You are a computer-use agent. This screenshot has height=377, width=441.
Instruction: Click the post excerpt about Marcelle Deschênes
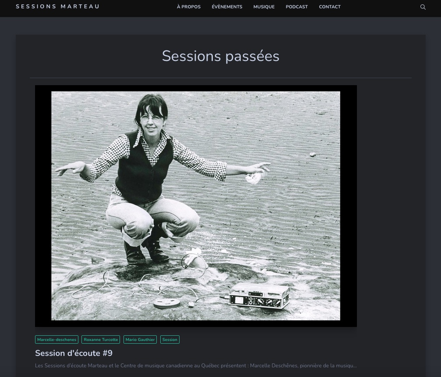coord(196,366)
